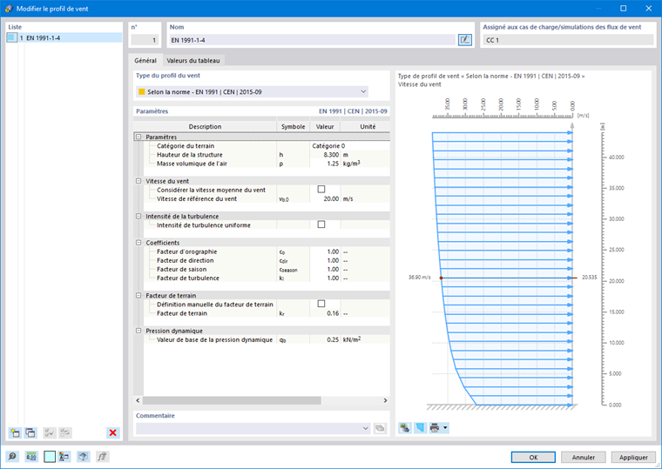This screenshot has height=469, width=662.
Task: Collapse the 'Pression dynamique' group
Action: point(138,331)
